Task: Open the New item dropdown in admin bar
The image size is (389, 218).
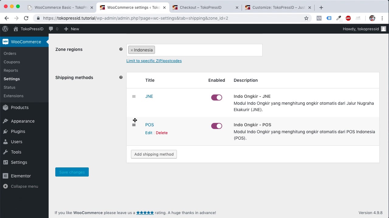Action: (71, 29)
